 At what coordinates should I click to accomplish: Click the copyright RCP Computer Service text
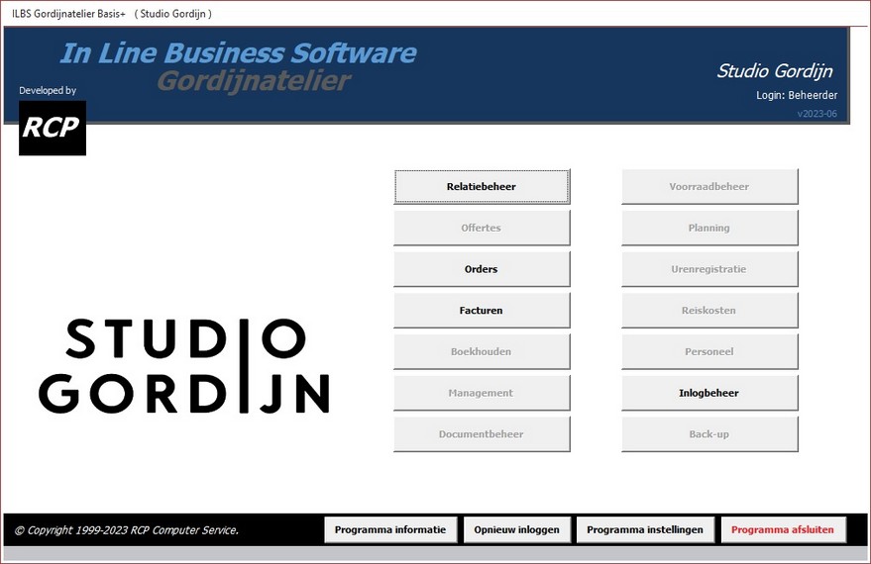tap(127, 530)
